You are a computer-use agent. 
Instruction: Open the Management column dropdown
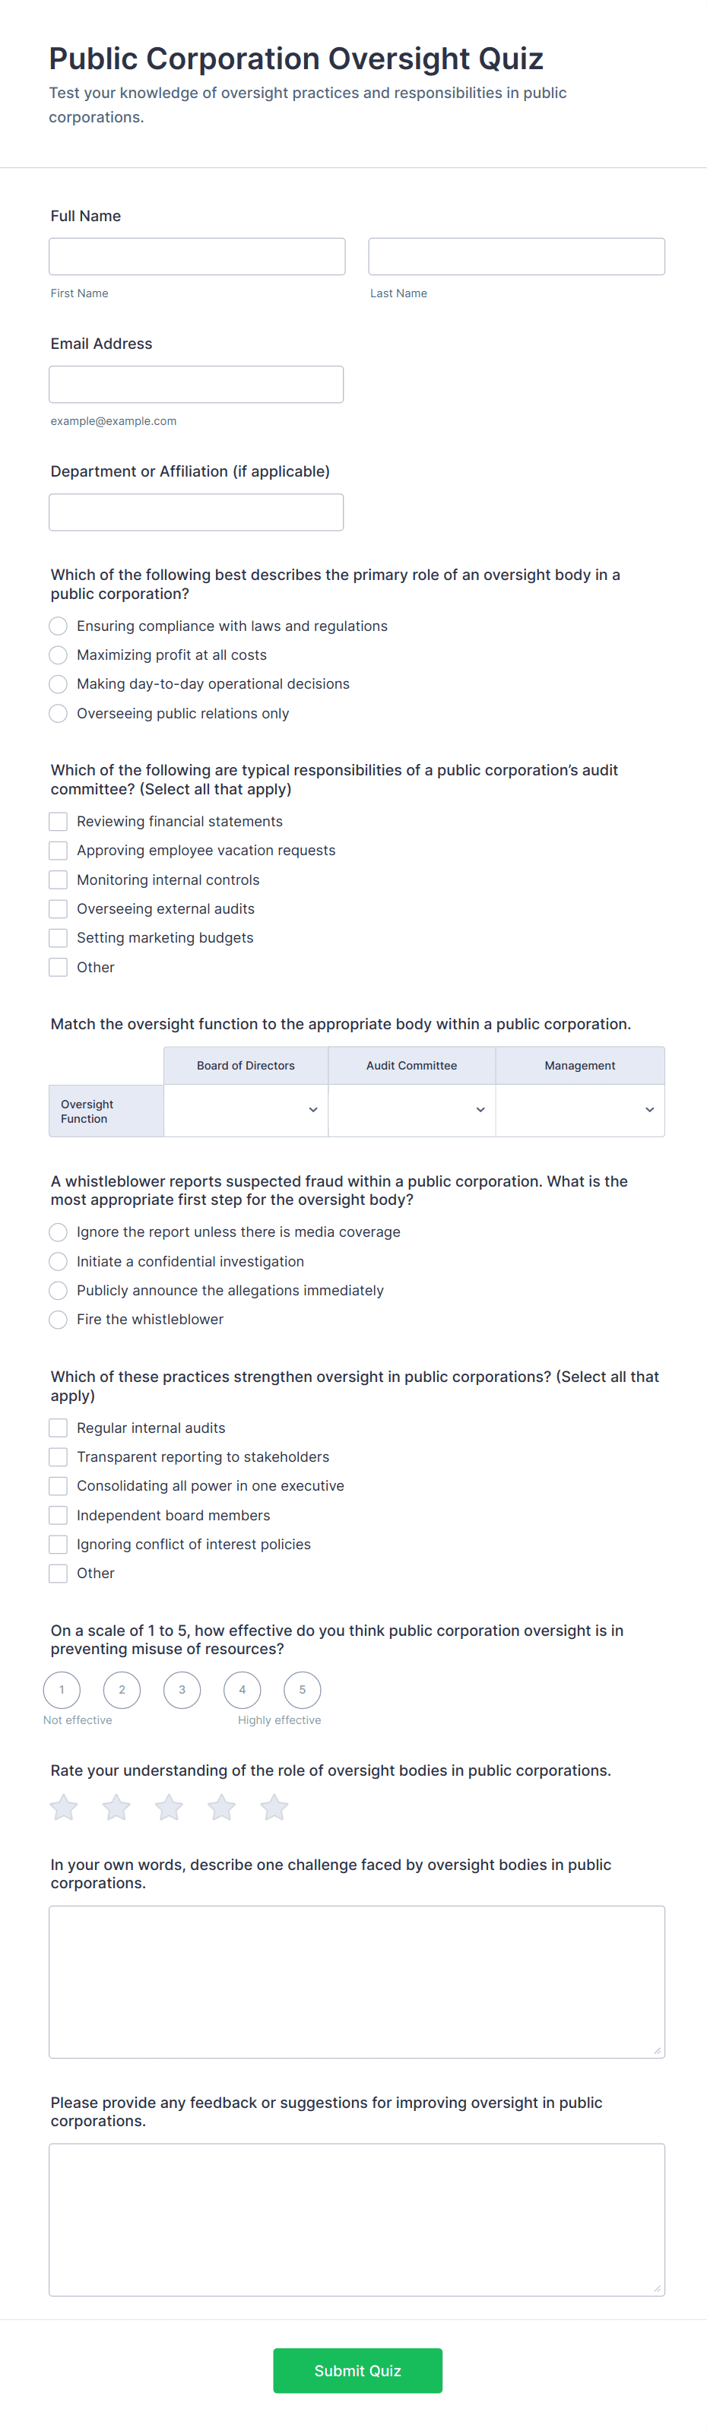click(579, 1110)
